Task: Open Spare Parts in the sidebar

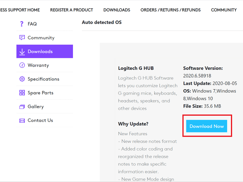Action: 45,92
